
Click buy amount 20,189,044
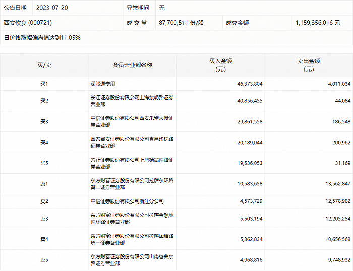pyautogui.click(x=250, y=143)
